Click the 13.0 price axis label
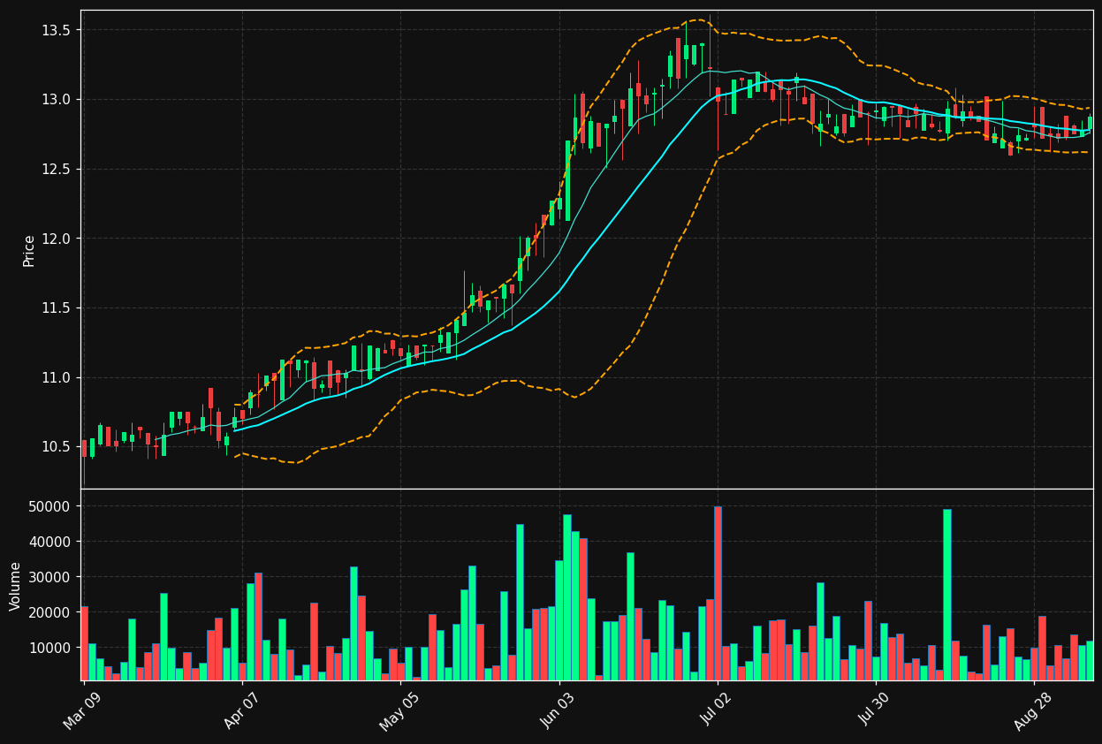The width and height of the screenshot is (1102, 744). (x=57, y=100)
